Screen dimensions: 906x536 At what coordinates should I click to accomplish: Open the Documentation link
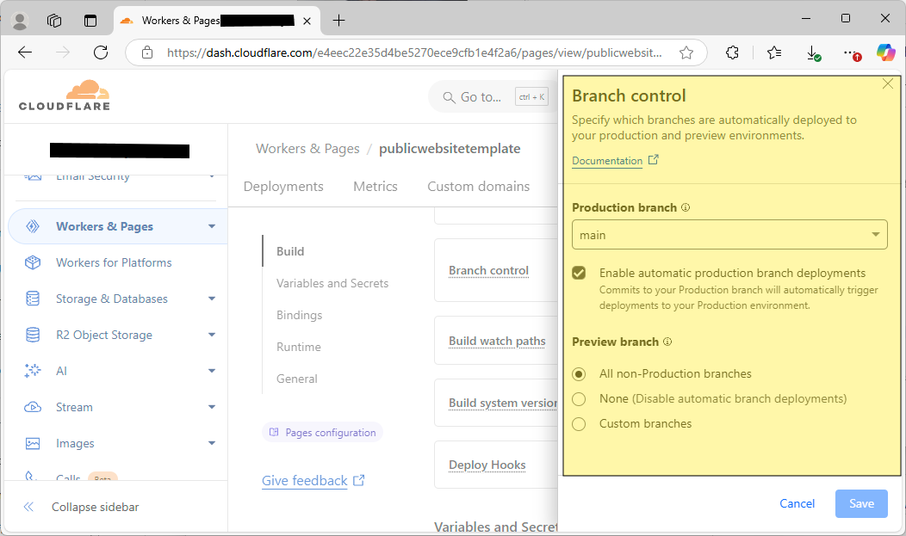(x=607, y=161)
